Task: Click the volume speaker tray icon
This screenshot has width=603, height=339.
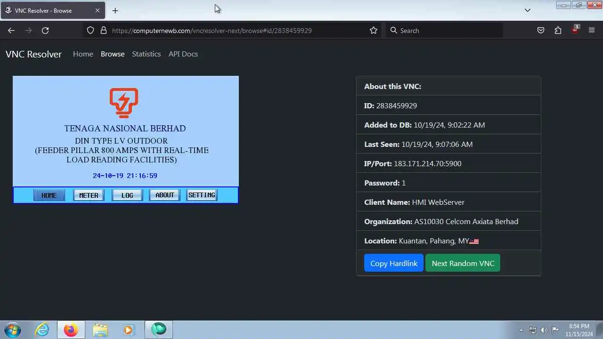Action: (544, 330)
